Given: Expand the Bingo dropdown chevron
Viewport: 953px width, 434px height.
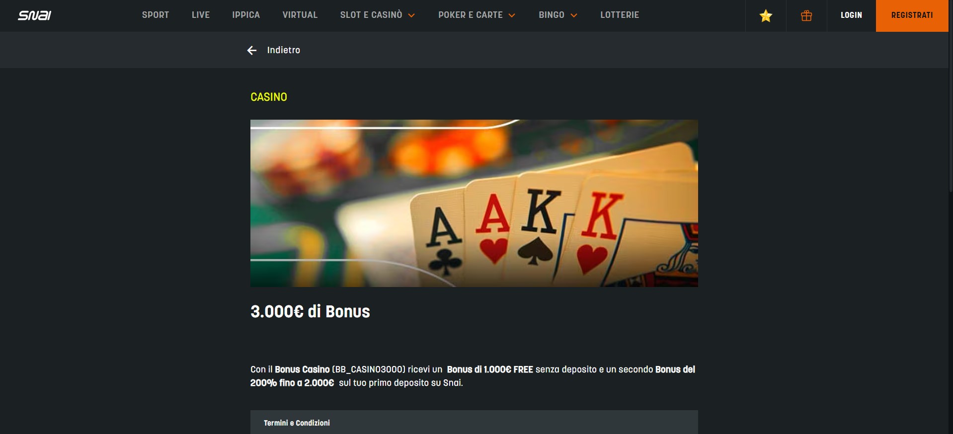Looking at the screenshot, I should (x=574, y=15).
